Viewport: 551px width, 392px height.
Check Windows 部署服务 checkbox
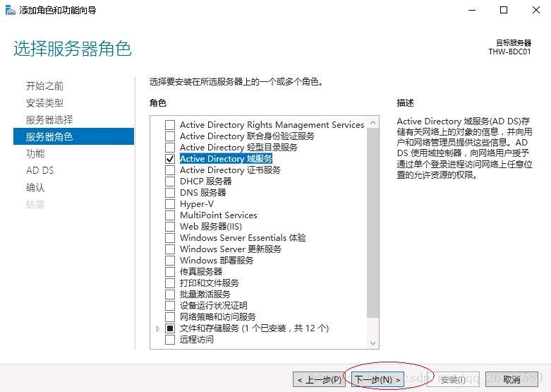(x=170, y=261)
